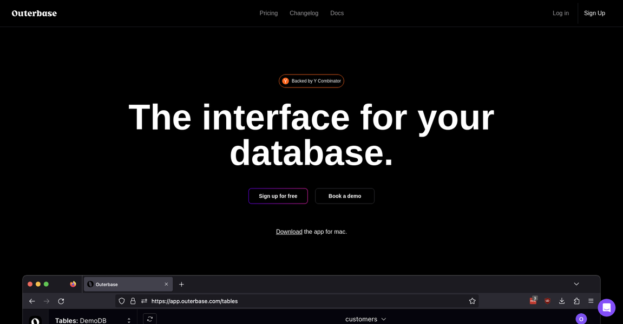Screen dimensions: 623x324
Task: Go to the Changelog page
Action: pos(304,13)
